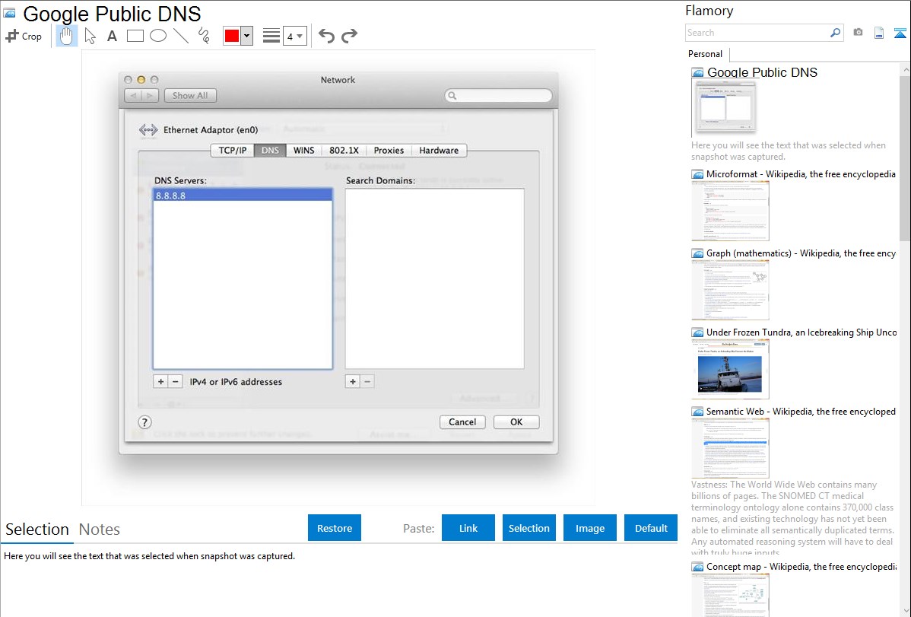Paste the Selection
This screenshot has height=617, width=911.
tap(529, 528)
